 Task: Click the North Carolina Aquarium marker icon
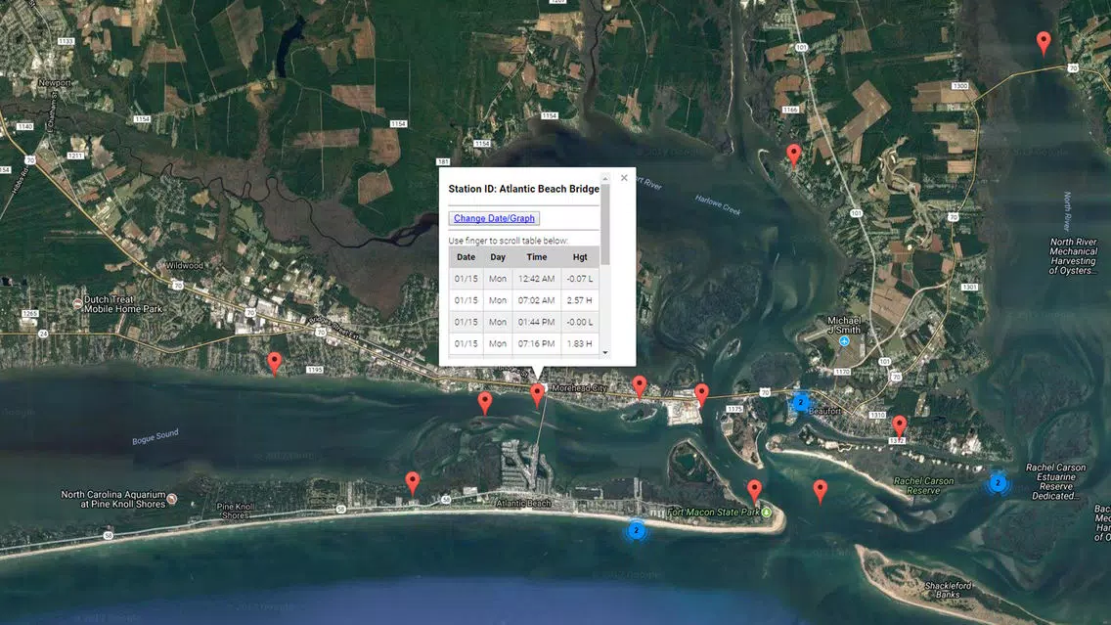[171, 499]
